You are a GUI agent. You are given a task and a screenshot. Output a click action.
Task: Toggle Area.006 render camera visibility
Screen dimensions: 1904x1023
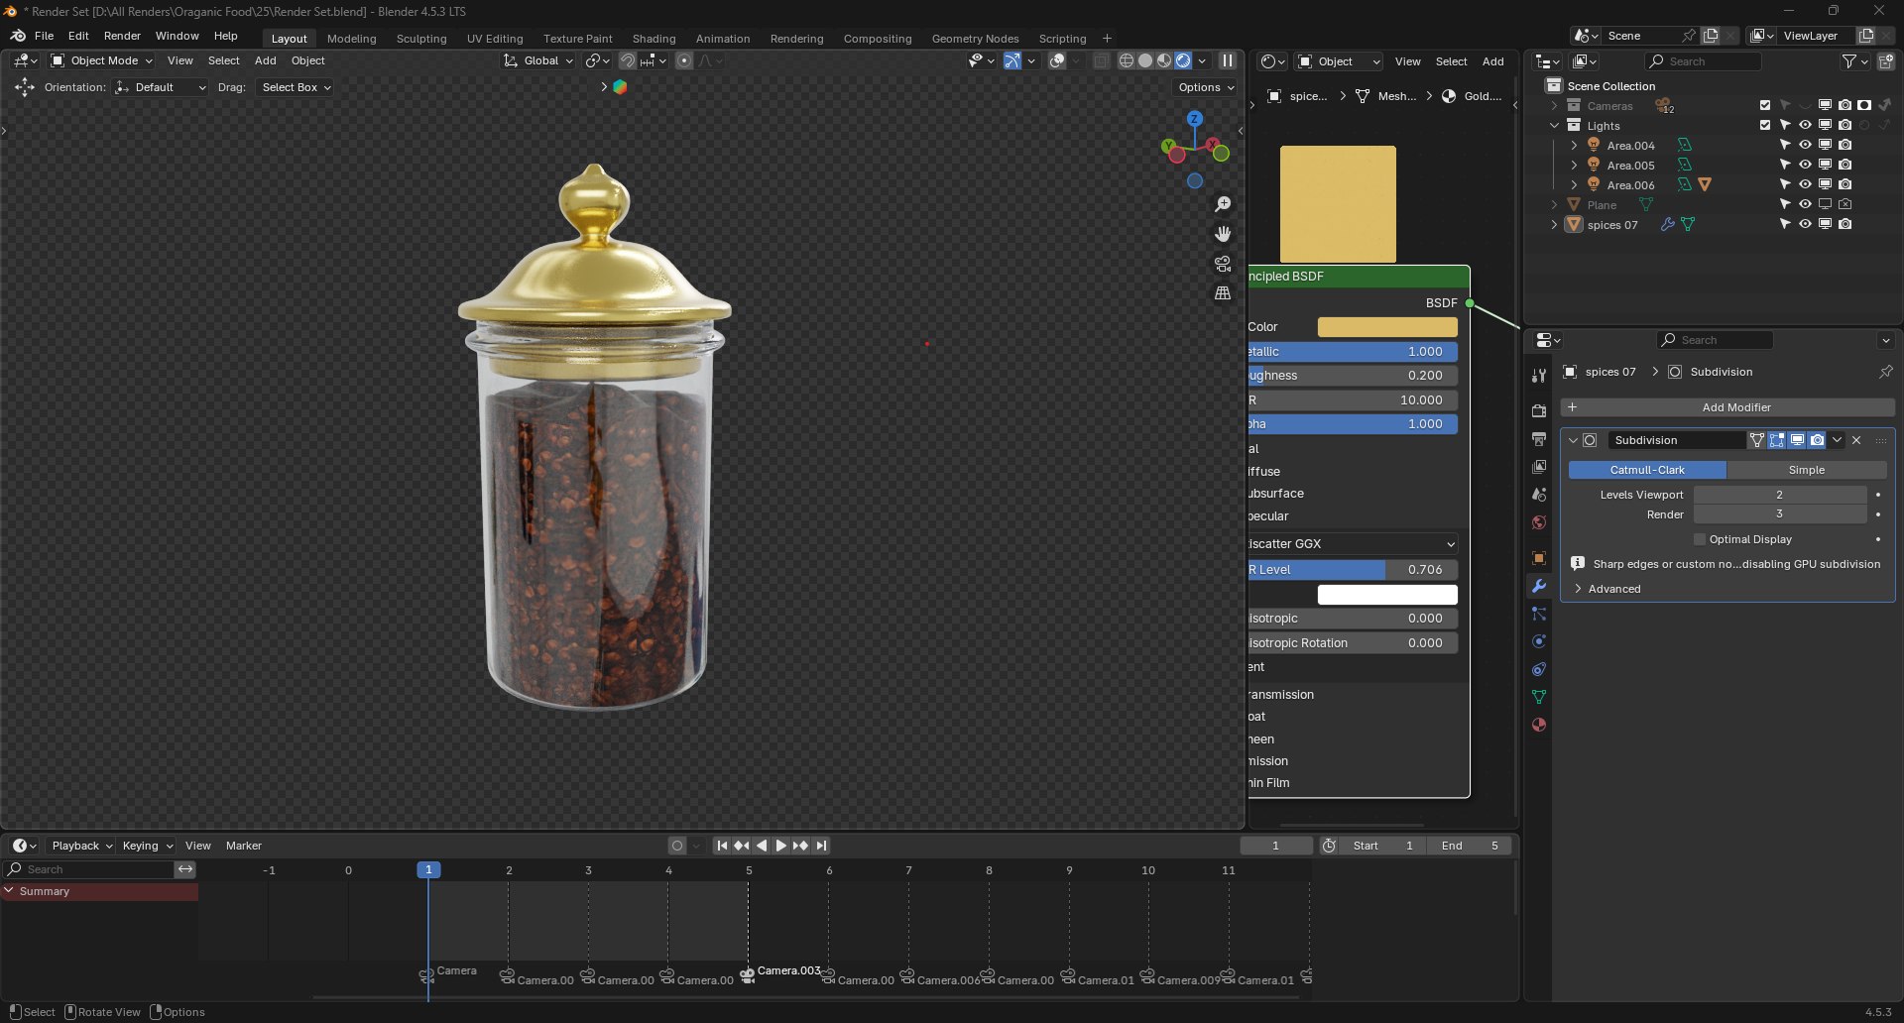coord(1844,184)
